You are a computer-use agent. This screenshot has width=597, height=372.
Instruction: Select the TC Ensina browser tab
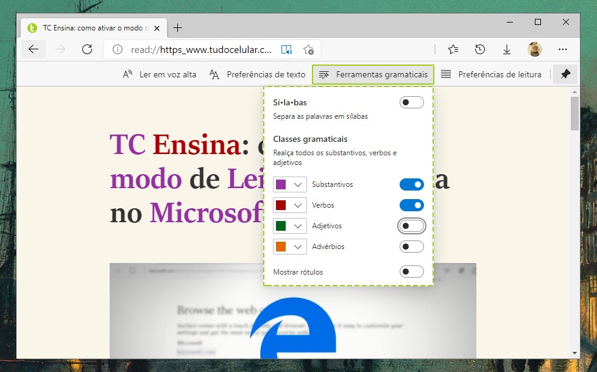[x=94, y=28]
